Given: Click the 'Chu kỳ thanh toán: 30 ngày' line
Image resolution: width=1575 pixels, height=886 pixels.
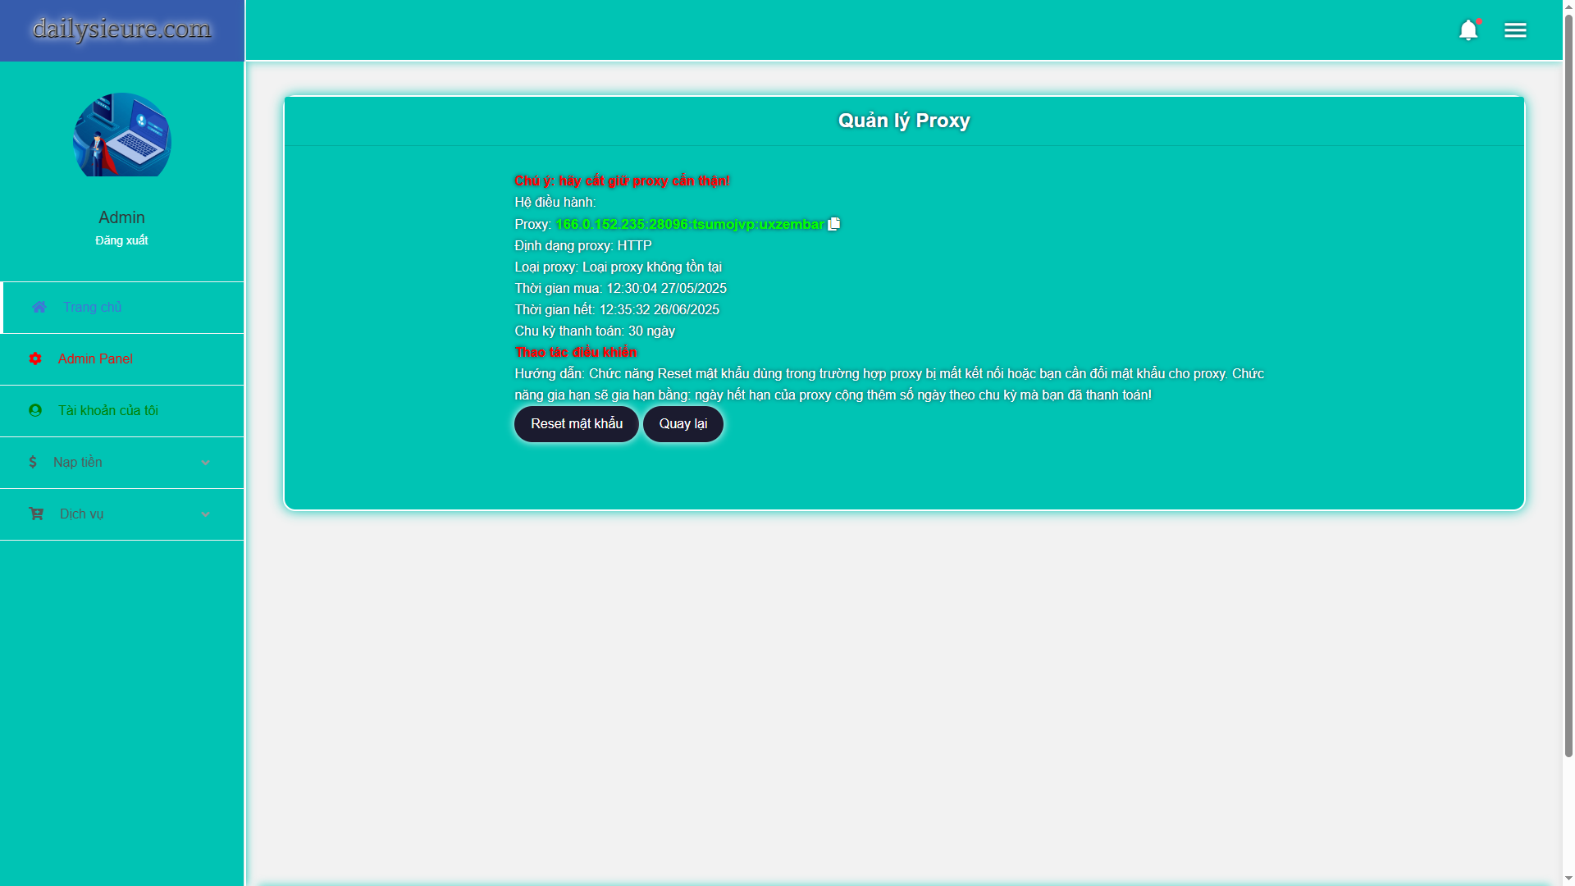Looking at the screenshot, I should pos(595,331).
